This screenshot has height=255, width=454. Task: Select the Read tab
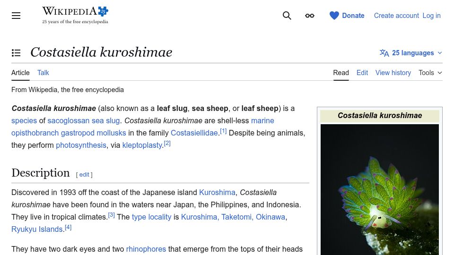click(341, 73)
